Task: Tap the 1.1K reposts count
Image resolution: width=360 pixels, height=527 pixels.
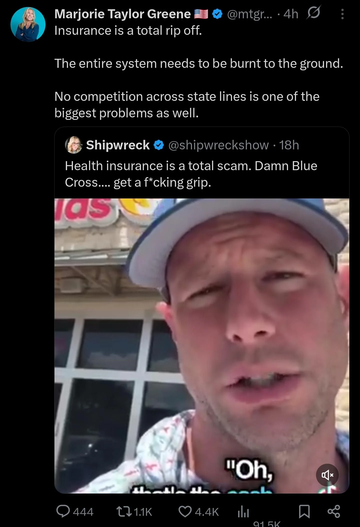Action: coord(143,512)
